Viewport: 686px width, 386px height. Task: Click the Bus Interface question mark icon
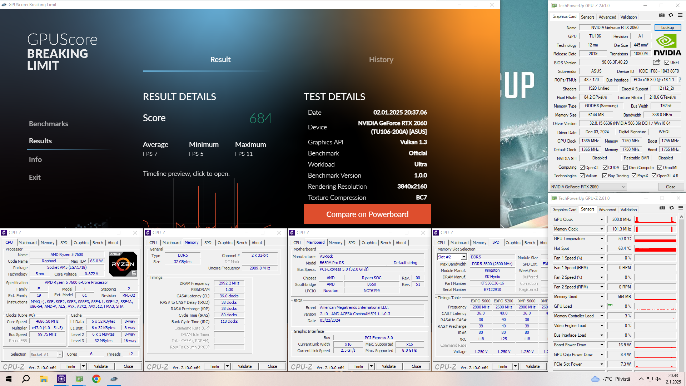coord(680,80)
